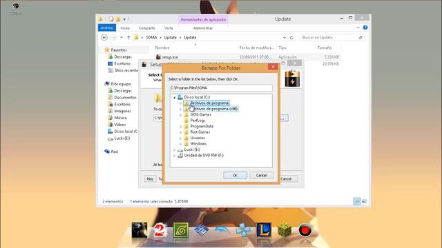Open the Inicio ribbon tab
442x248 pixels.
(125, 28)
